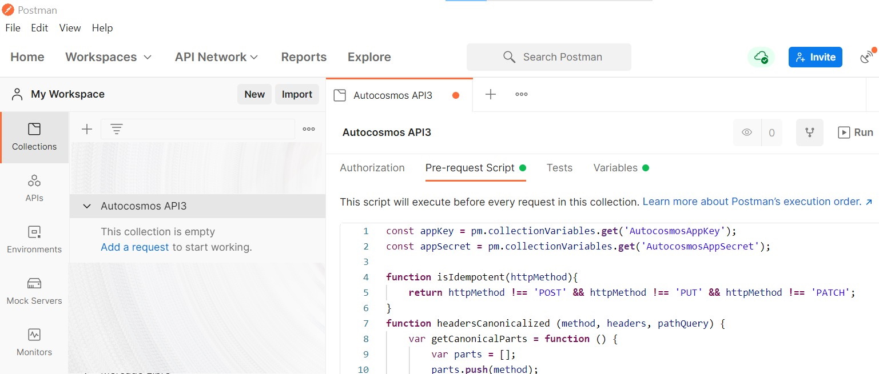Click script line 2 with AutocosmosAppSecret
This screenshot has height=374, width=879.
click(578, 247)
